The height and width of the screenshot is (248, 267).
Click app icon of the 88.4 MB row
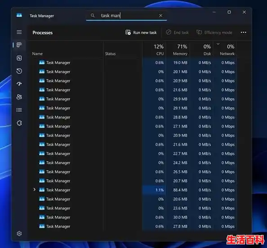(42, 189)
